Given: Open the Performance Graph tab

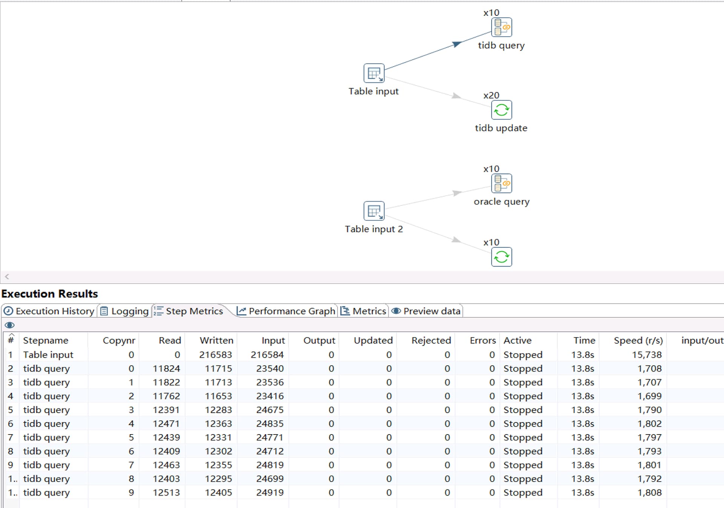Looking at the screenshot, I should 286,311.
